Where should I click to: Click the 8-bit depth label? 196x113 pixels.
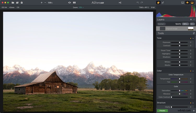pos(153,8)
